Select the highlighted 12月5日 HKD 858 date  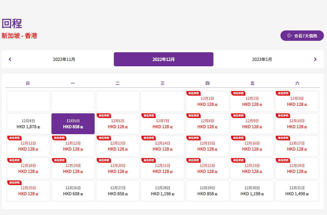tap(73, 124)
